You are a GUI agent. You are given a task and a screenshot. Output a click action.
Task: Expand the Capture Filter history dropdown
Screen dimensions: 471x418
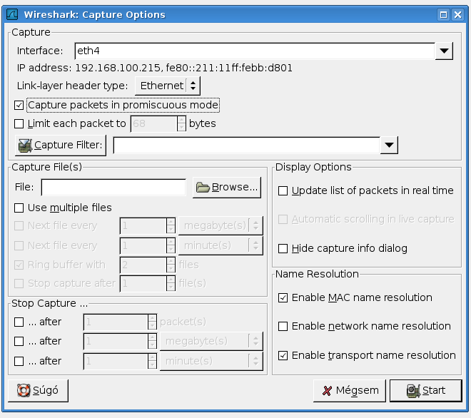389,146
